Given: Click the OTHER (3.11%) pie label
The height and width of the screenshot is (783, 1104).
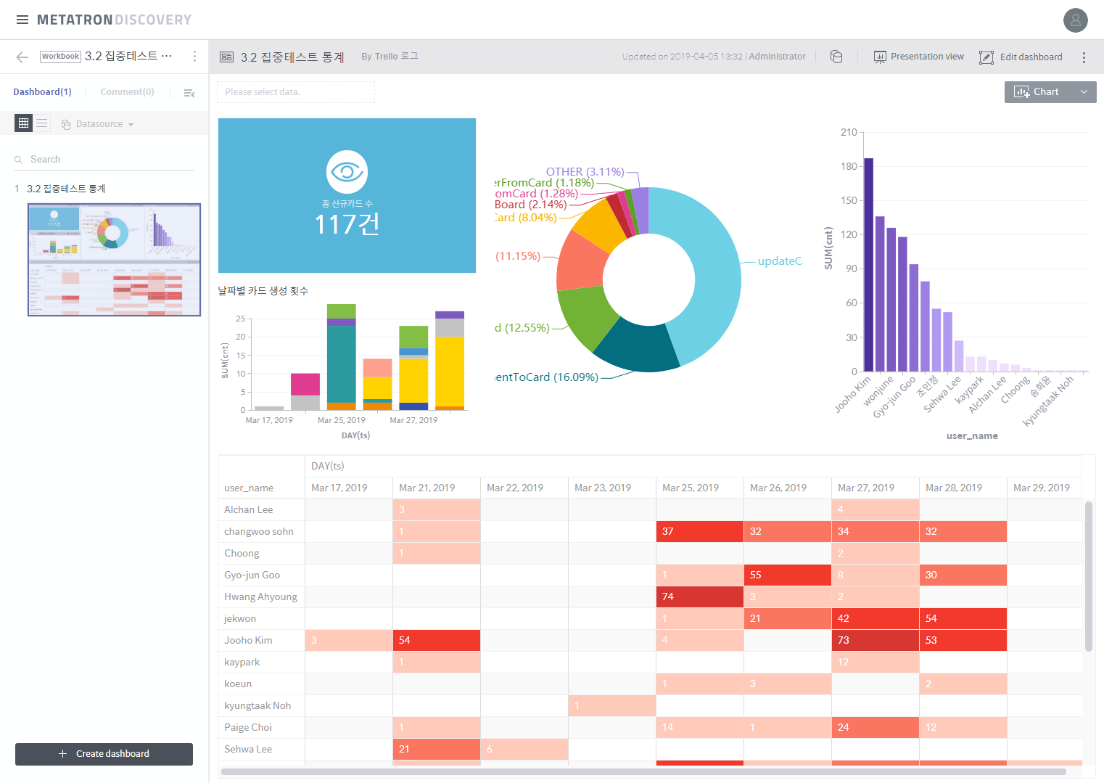Looking at the screenshot, I should [585, 171].
